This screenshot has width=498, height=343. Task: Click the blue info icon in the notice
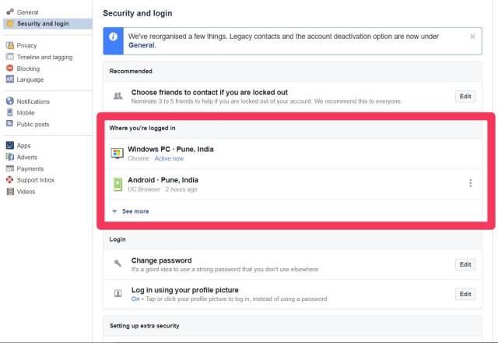click(x=113, y=37)
